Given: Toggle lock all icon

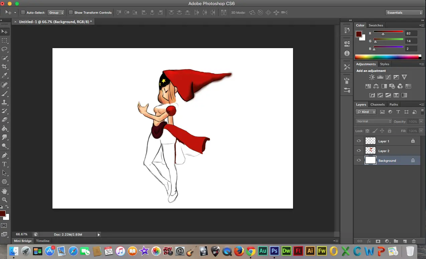Looking at the screenshot, I should pyautogui.click(x=389, y=131).
